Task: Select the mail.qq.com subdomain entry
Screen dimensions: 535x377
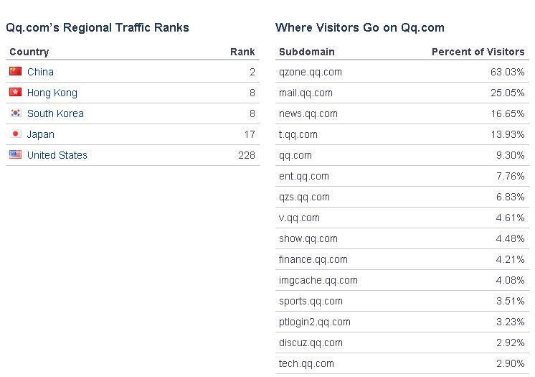Action: (306, 93)
